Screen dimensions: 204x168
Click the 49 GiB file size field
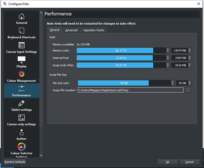pyautogui.click(x=182, y=83)
